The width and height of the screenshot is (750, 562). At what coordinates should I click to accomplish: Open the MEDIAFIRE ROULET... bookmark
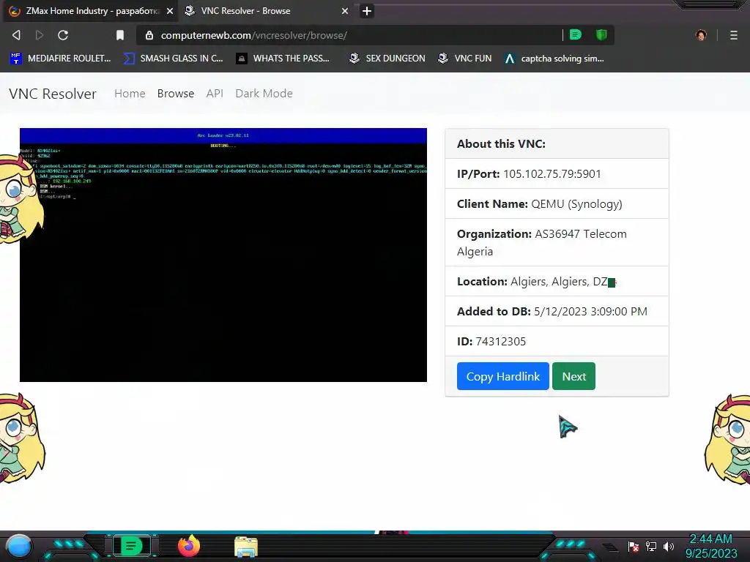tap(61, 59)
